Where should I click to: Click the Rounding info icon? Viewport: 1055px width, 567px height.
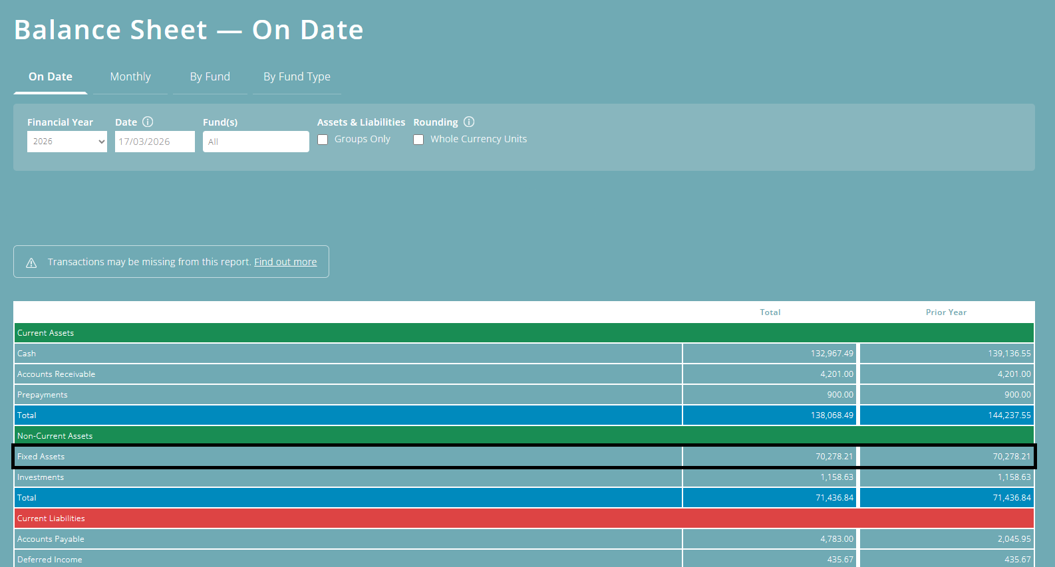pyautogui.click(x=469, y=122)
